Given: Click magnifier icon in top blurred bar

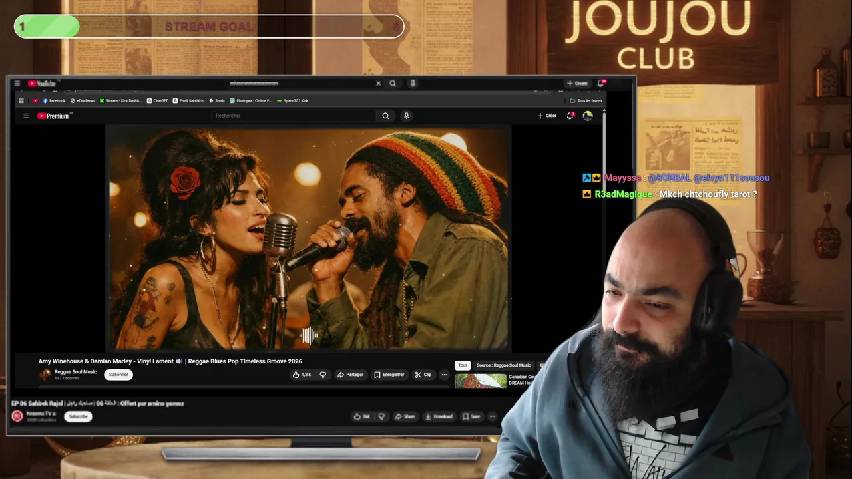Looking at the screenshot, I should (393, 84).
